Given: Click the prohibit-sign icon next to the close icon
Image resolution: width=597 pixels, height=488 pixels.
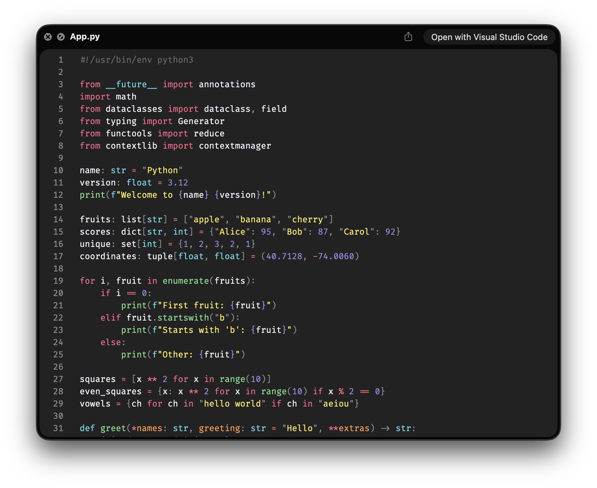Looking at the screenshot, I should (61, 37).
